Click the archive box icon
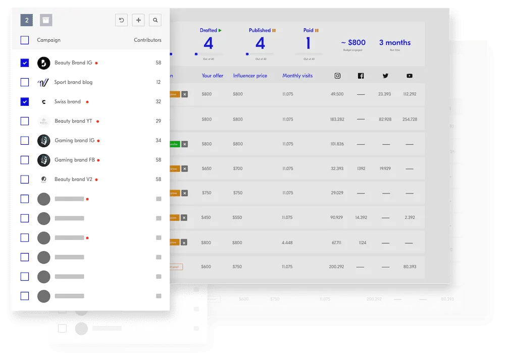The width and height of the screenshot is (505, 364). (46, 20)
